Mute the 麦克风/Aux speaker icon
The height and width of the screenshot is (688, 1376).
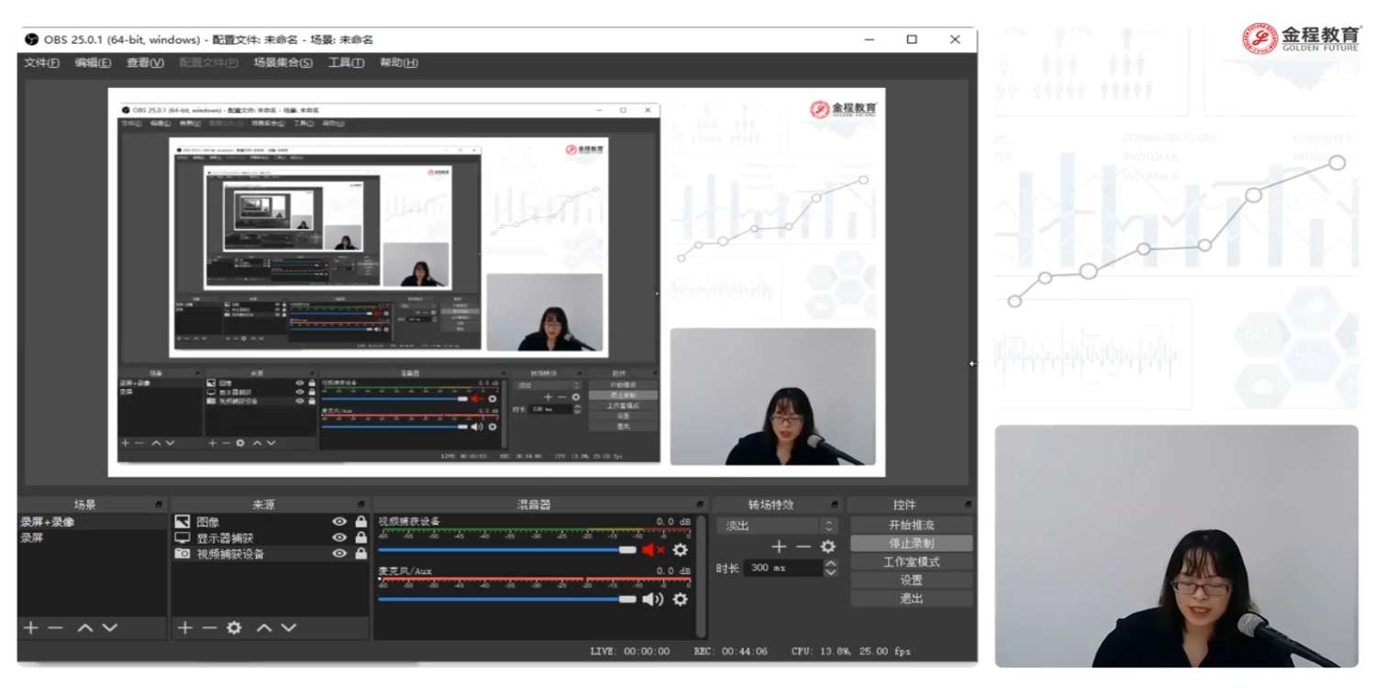tap(652, 599)
